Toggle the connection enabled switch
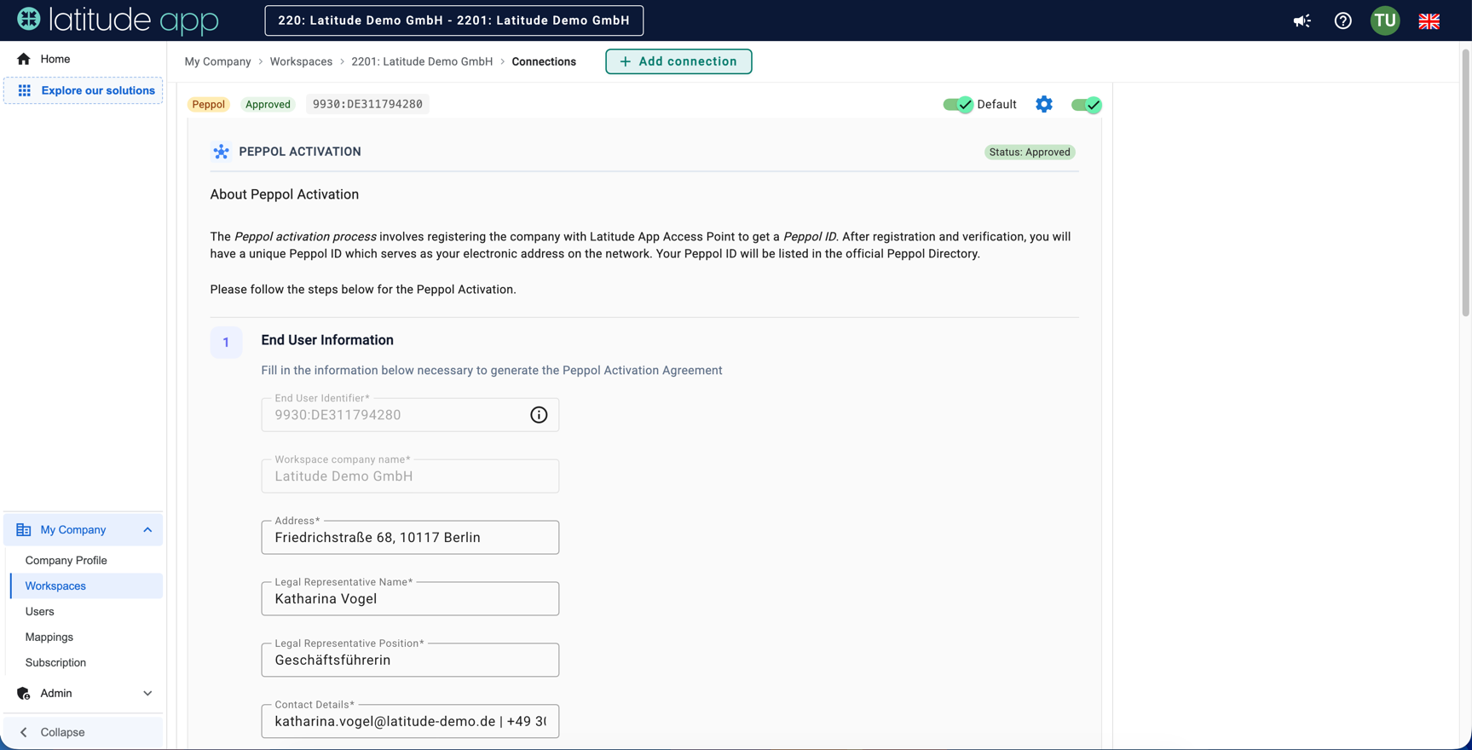This screenshot has width=1472, height=750. [1086, 104]
